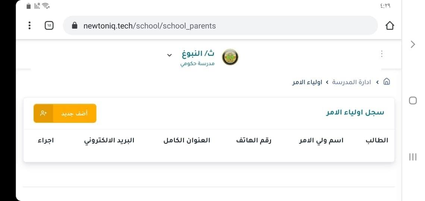Screen dimensions: 425x201
Task: Select the address bar URL field
Action: pos(220,26)
